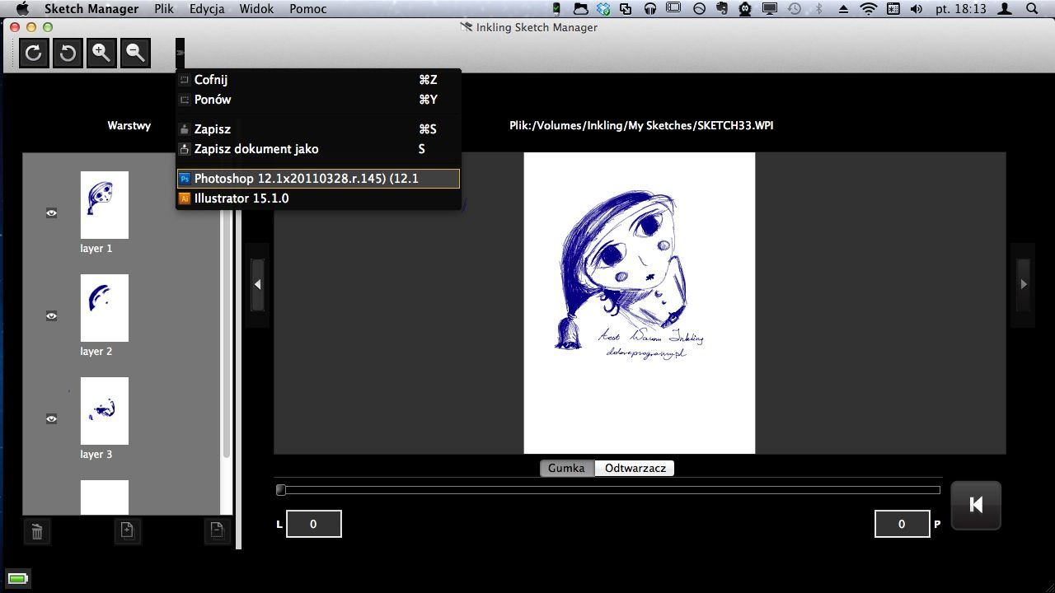Switch to the Gumka tab
This screenshot has width=1055, height=593.
click(566, 468)
